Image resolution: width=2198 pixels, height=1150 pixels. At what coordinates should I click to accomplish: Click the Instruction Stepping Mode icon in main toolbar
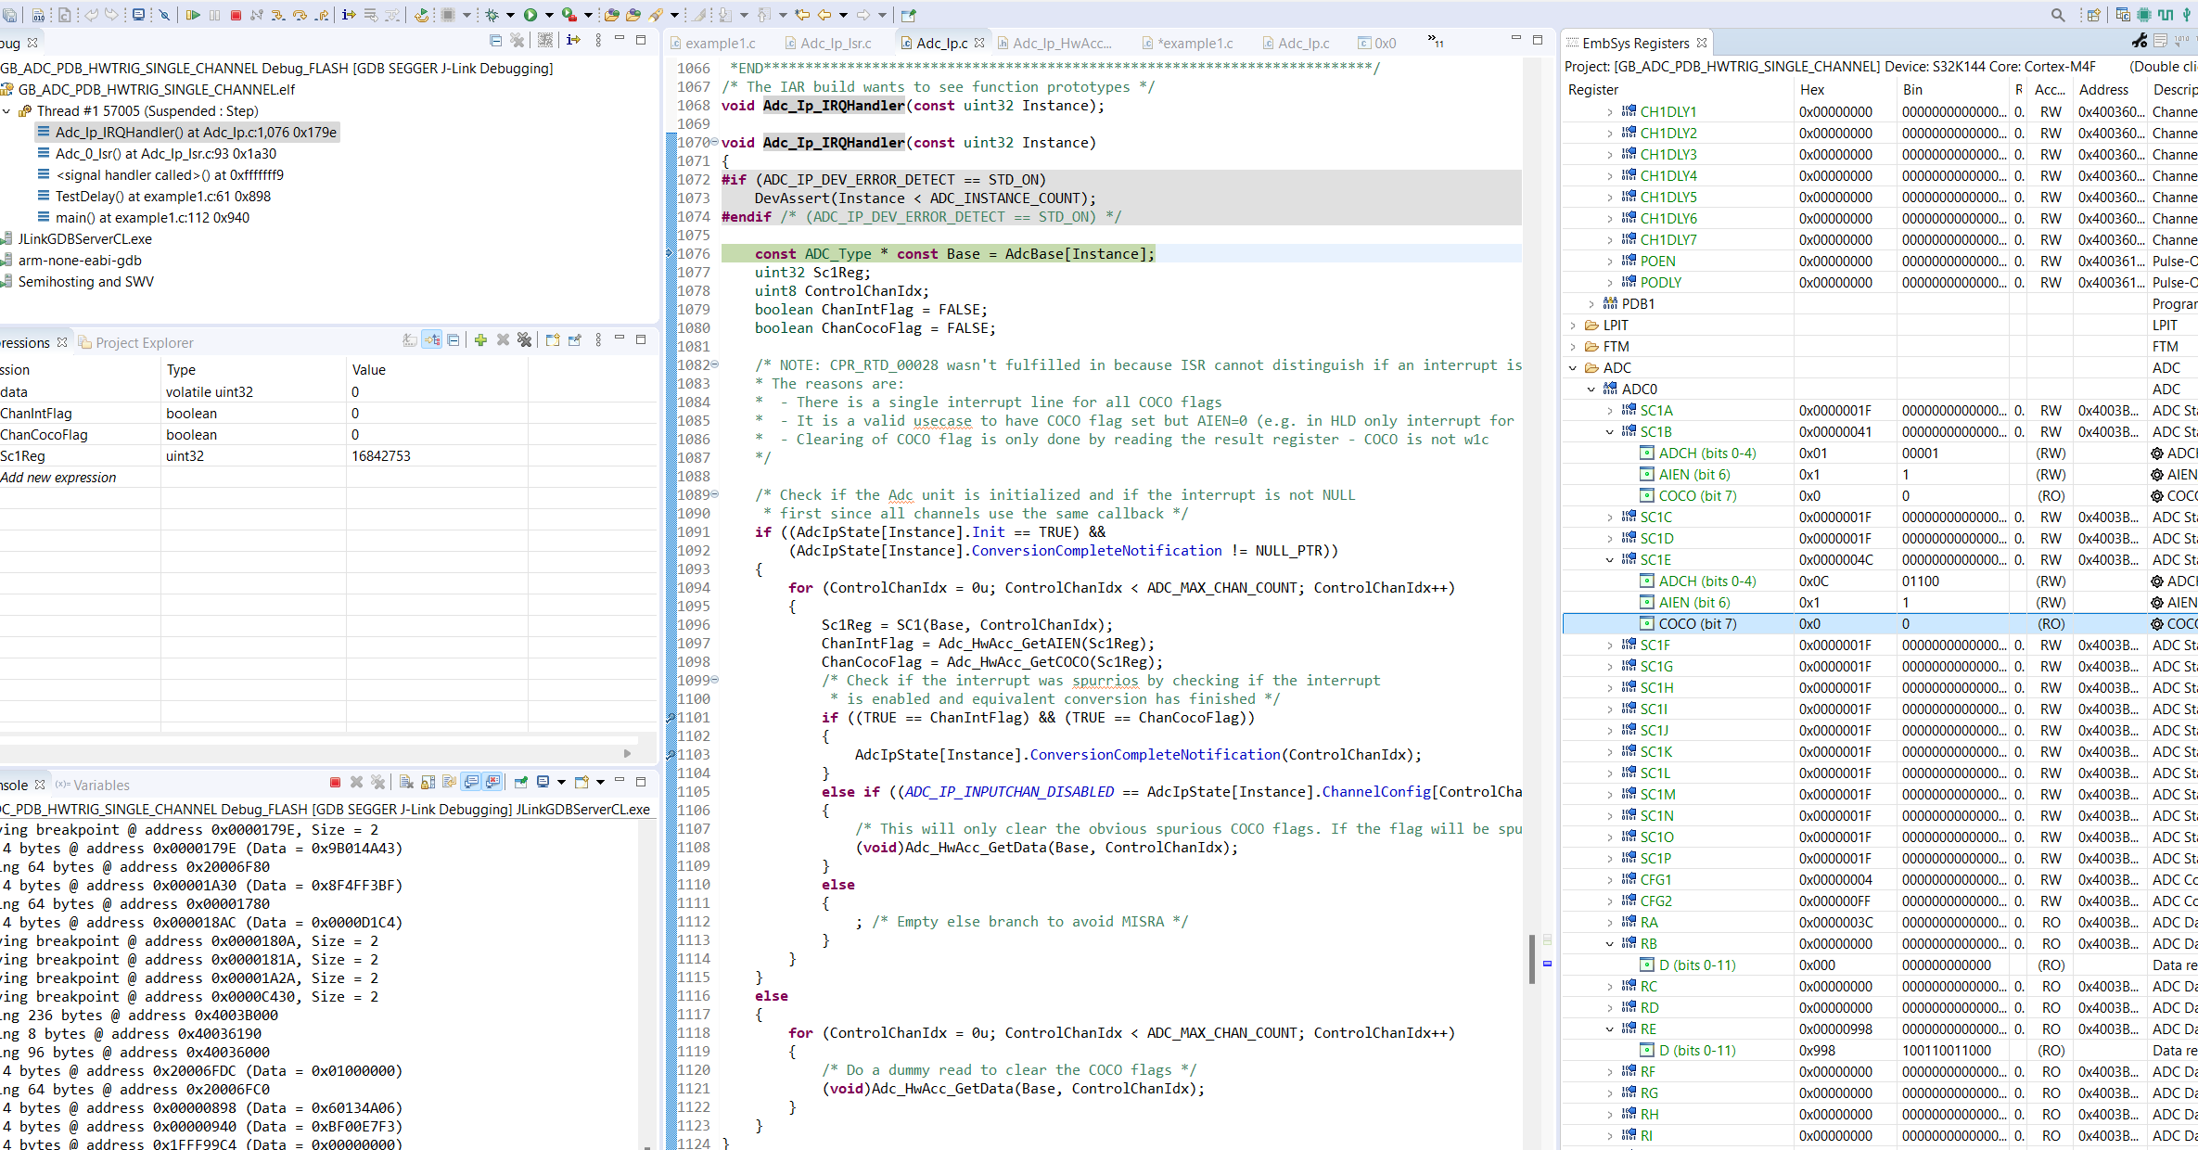point(349,15)
